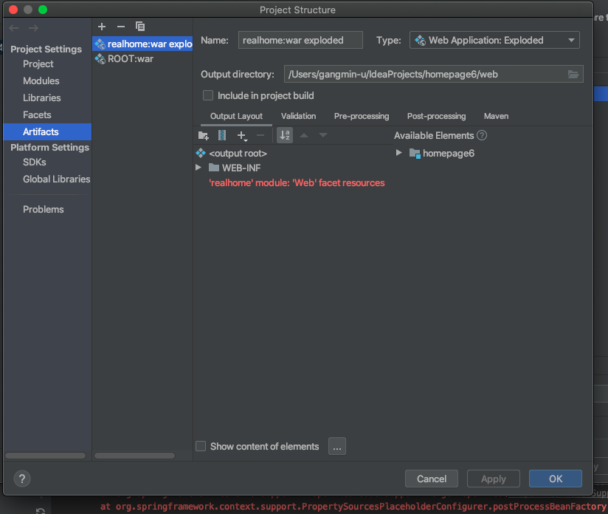The width and height of the screenshot is (608, 514).
Task: Click the Apply button
Action: tap(494, 479)
